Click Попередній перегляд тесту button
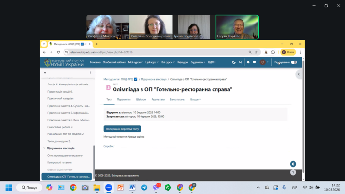 122,129
